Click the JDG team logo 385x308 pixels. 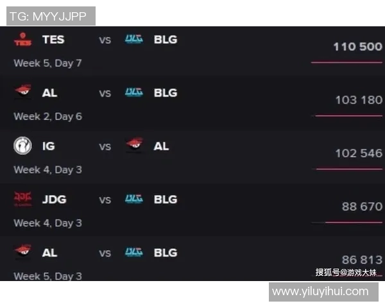point(22,199)
